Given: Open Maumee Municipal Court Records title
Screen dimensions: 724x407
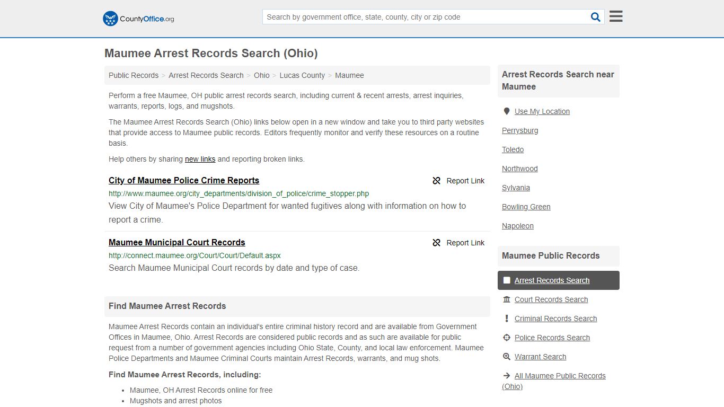Looking at the screenshot, I should click(x=177, y=242).
